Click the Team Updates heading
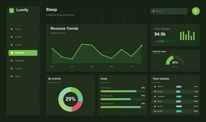The image size is (206, 122). coord(161,79)
